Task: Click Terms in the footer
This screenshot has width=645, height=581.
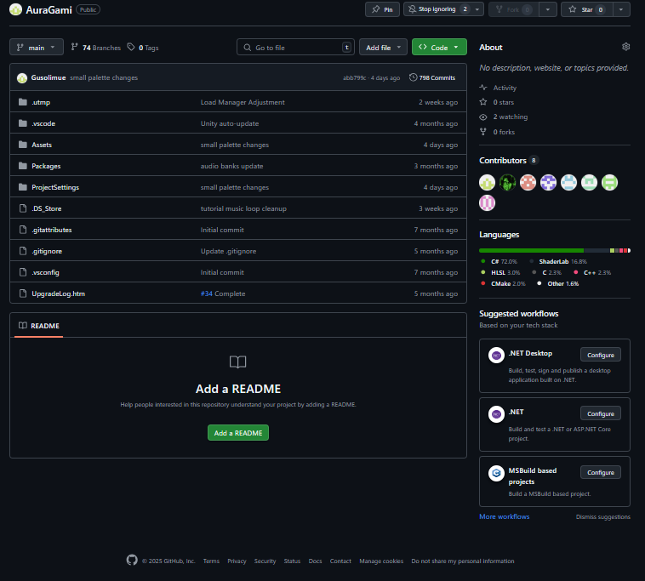Action: (x=211, y=561)
